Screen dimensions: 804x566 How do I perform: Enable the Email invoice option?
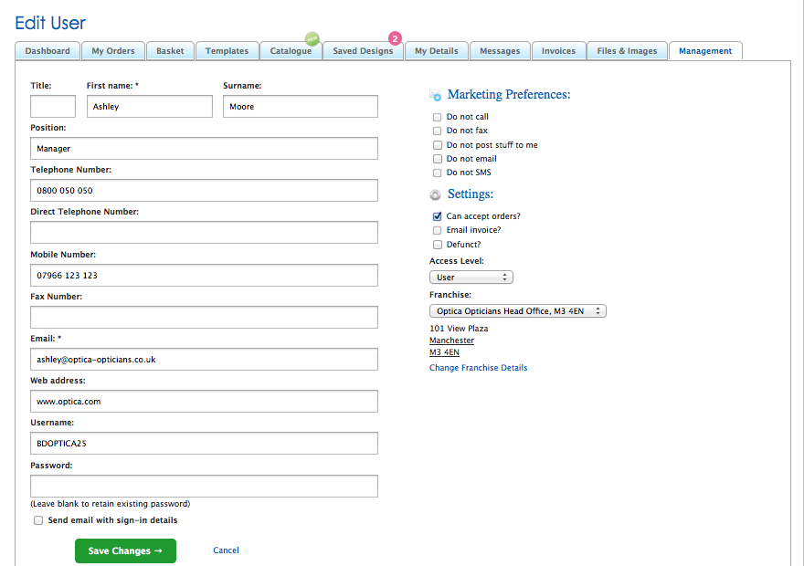coord(437,230)
